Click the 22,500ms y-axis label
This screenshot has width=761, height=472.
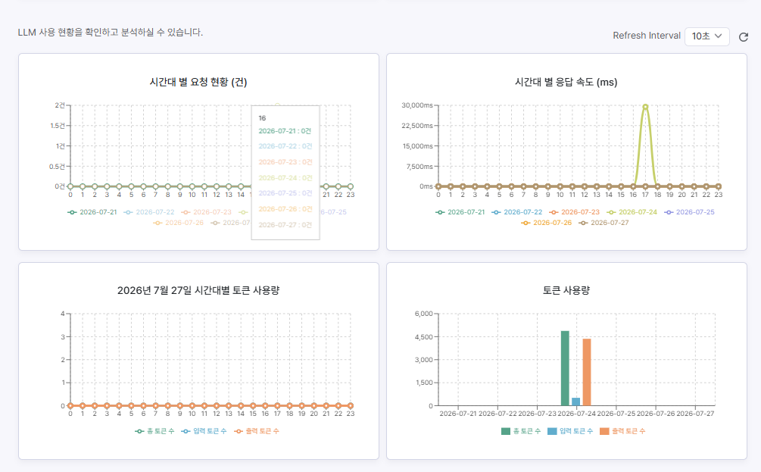pyautogui.click(x=417, y=126)
